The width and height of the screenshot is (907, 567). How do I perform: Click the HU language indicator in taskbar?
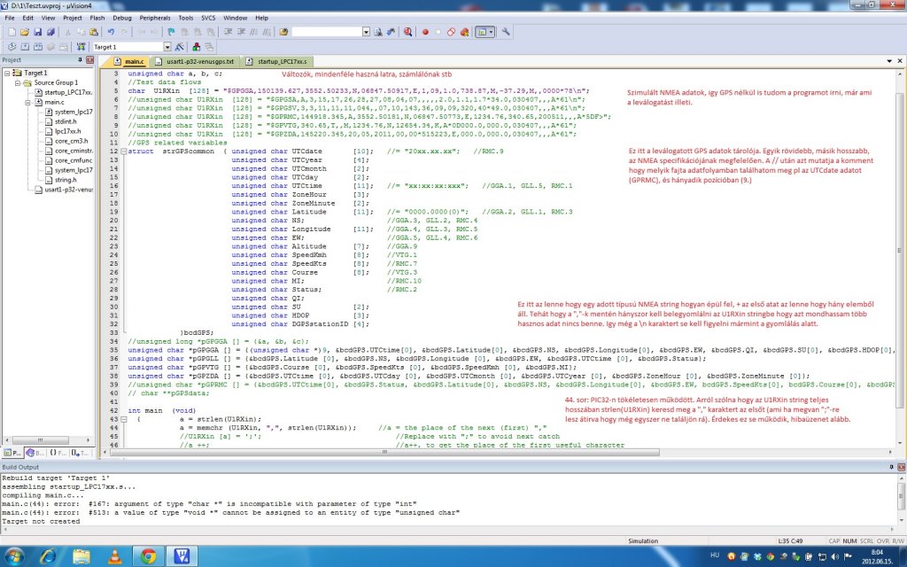(x=715, y=555)
